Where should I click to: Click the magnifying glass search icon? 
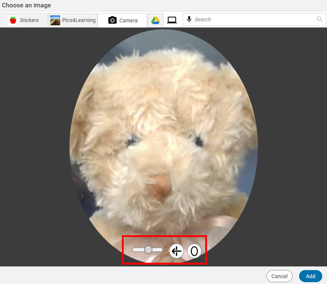pyautogui.click(x=320, y=19)
